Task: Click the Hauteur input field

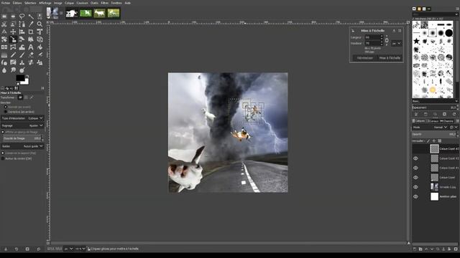Action: pos(374,43)
